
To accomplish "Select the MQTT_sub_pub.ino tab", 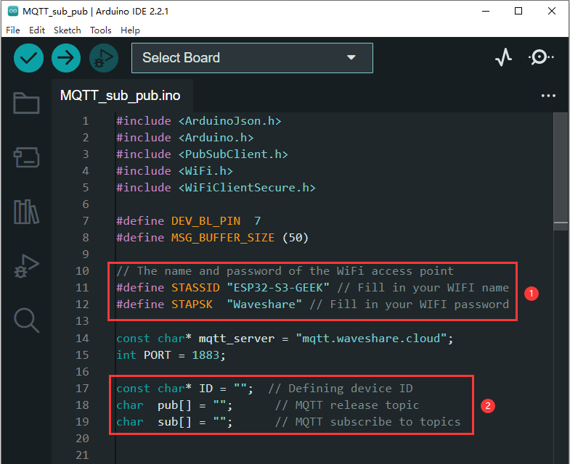I will click(x=121, y=96).
